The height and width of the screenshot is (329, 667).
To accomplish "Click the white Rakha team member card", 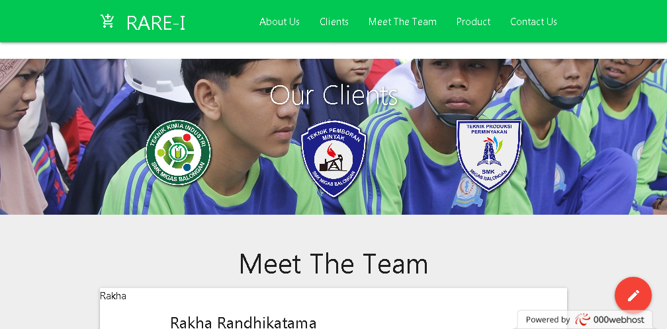I will 333,309.
